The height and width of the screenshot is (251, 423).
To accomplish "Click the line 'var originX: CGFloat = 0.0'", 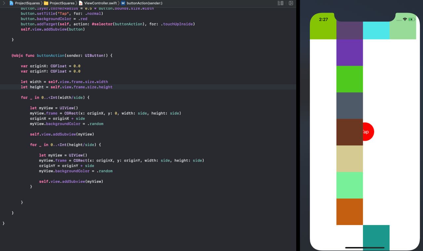I will (51, 66).
